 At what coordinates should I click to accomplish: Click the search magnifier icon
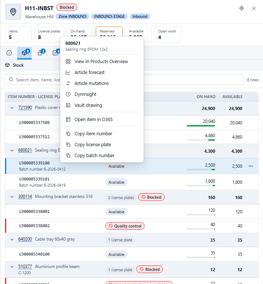[x=11, y=80]
